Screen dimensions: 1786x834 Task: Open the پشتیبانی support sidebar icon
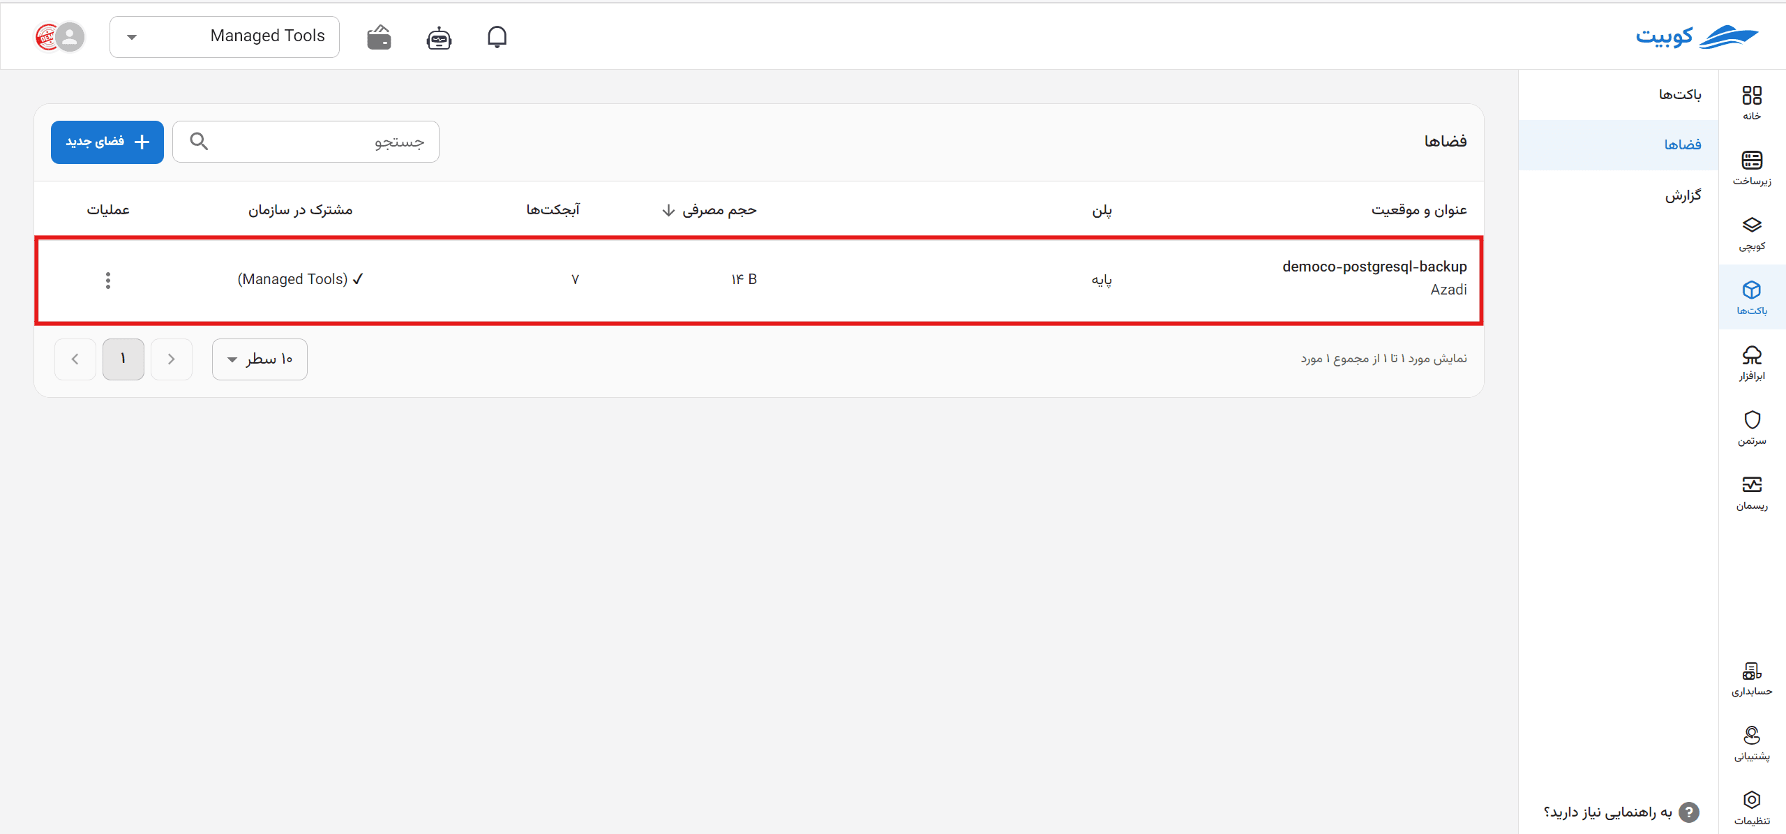coord(1752,743)
